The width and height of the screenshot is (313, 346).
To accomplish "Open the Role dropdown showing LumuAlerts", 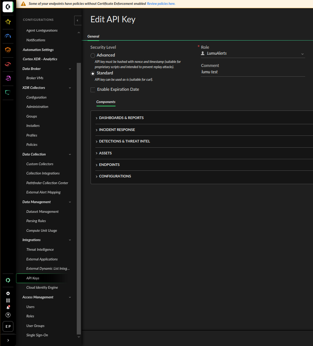I will [253, 54].
